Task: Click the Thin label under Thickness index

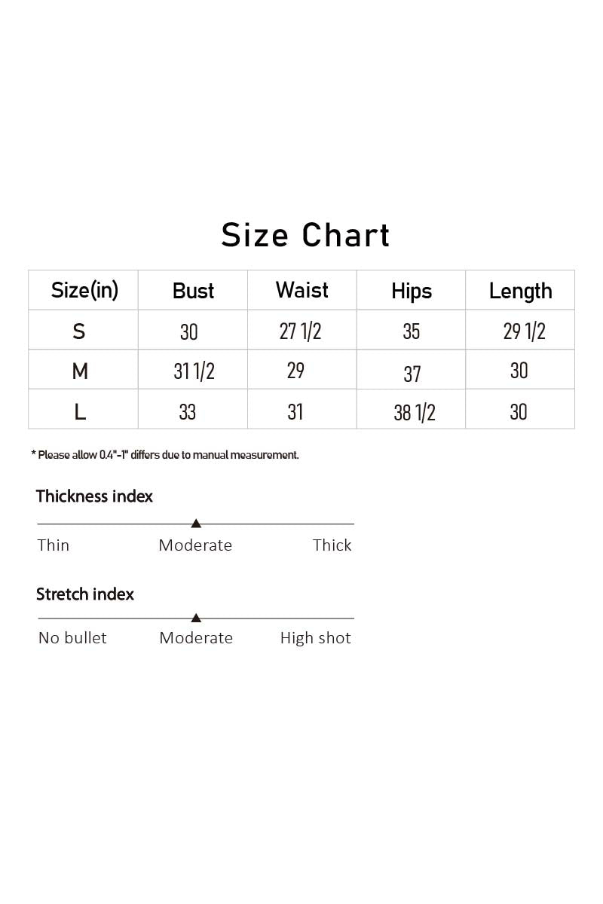Action: coord(54,545)
